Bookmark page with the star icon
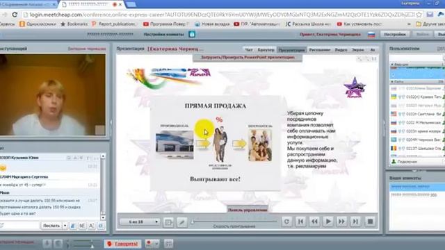 pyautogui.click(x=419, y=15)
